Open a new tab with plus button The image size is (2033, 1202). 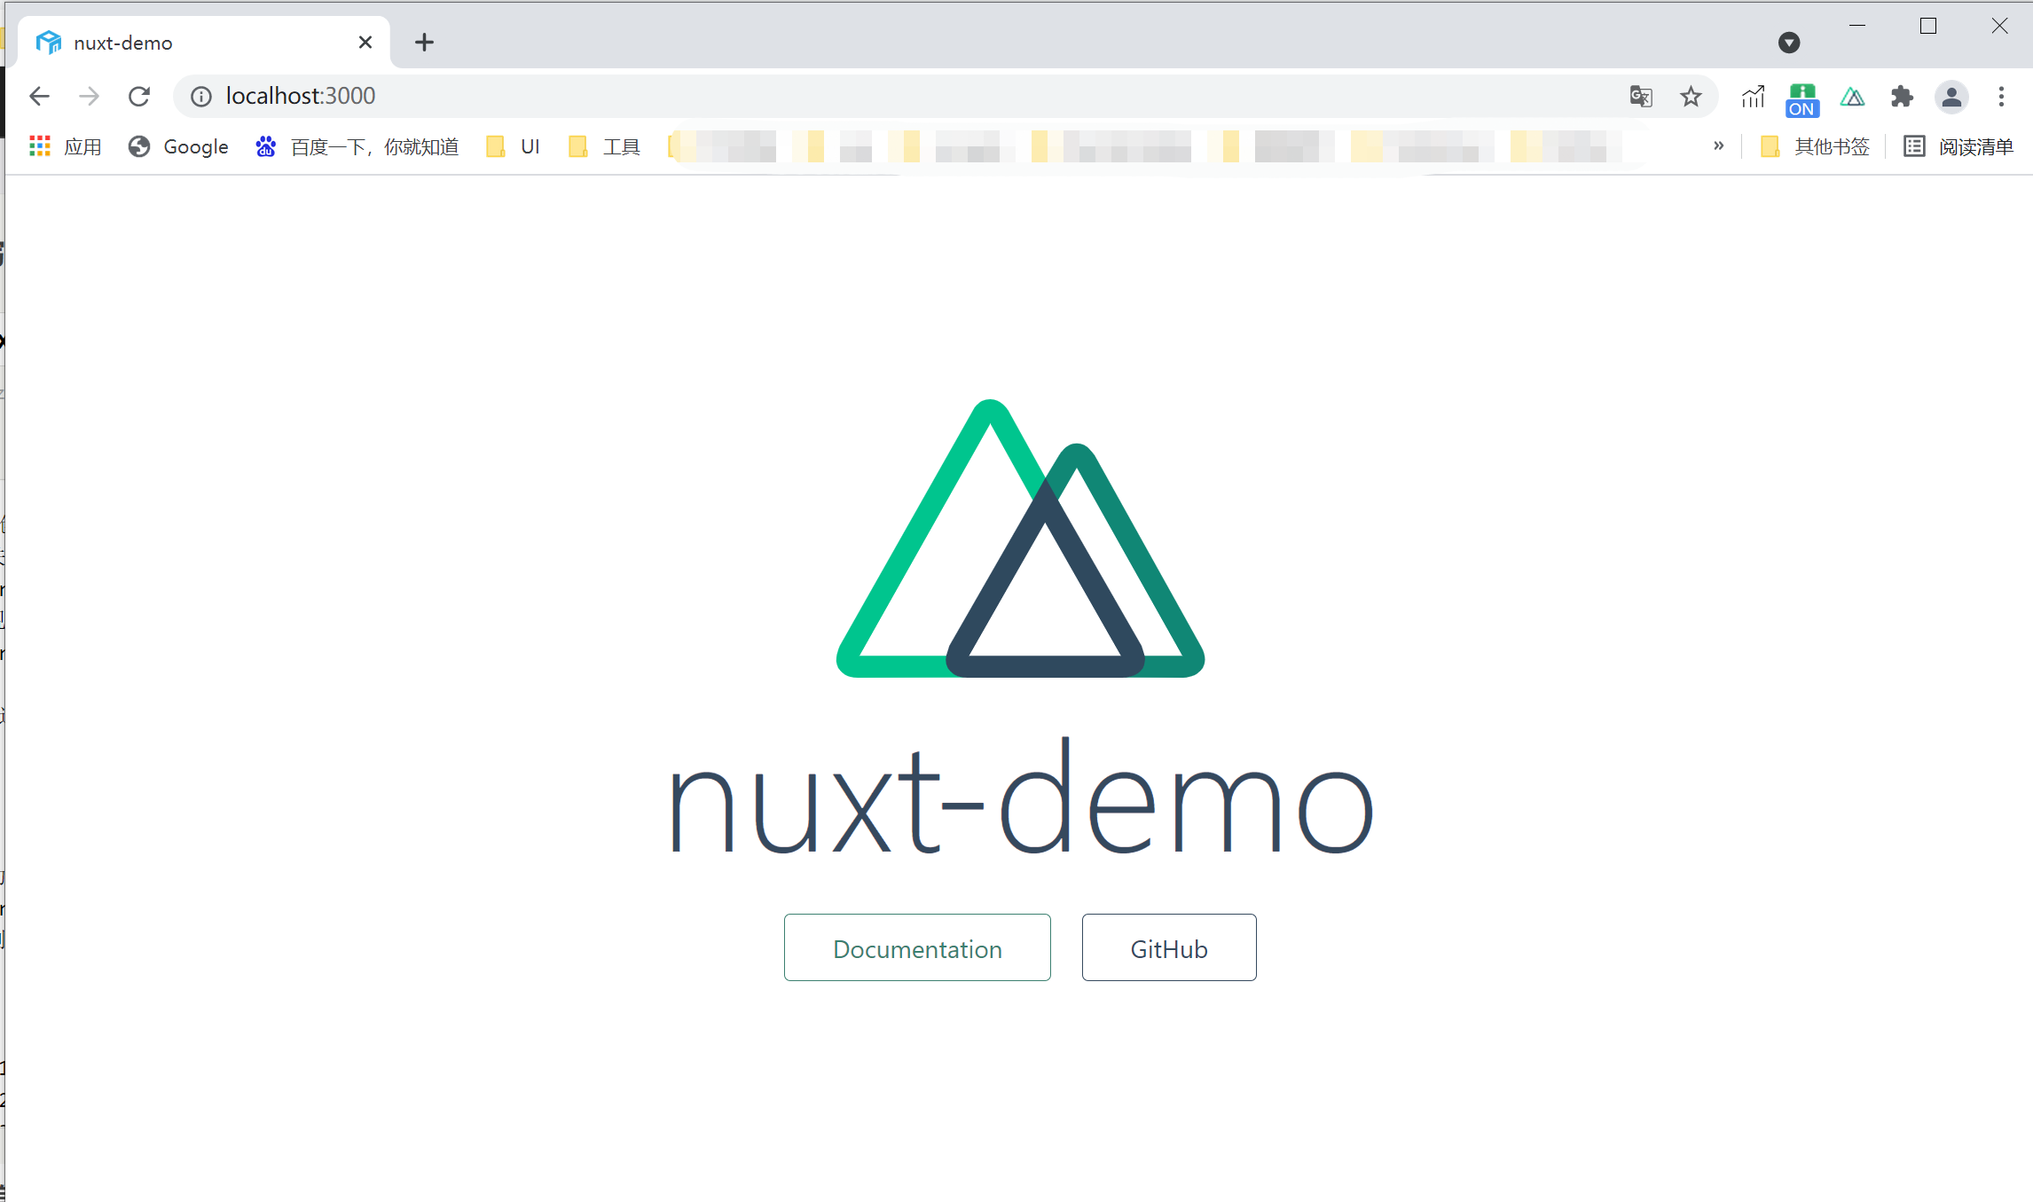click(424, 42)
